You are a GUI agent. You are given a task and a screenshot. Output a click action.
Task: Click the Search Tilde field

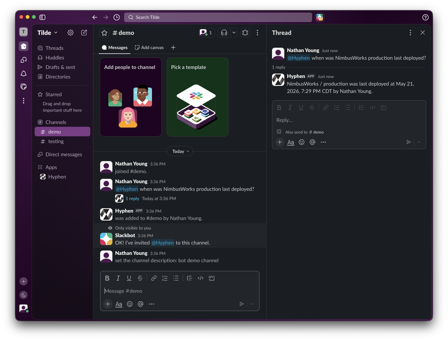tap(218, 17)
